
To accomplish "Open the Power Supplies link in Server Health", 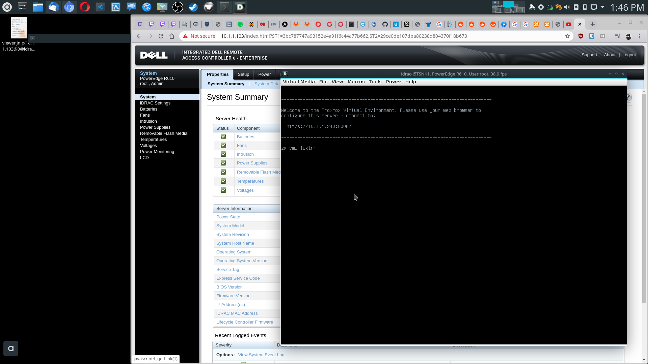I will [252, 163].
